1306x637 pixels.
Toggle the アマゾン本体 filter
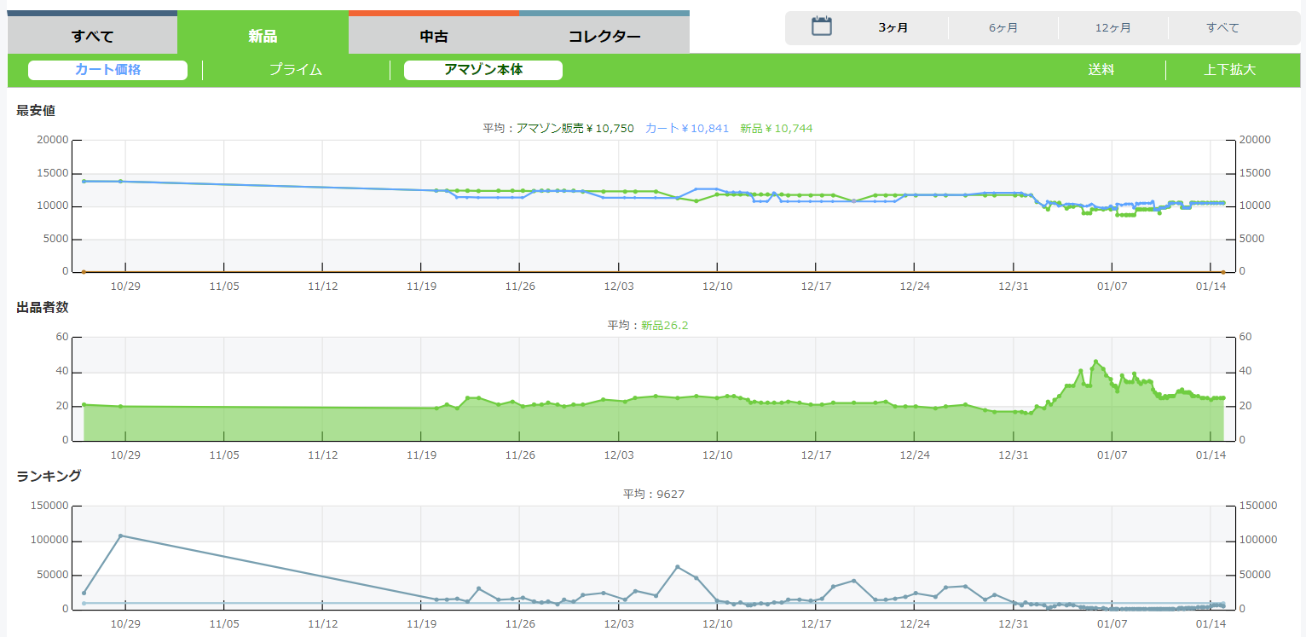pos(483,70)
